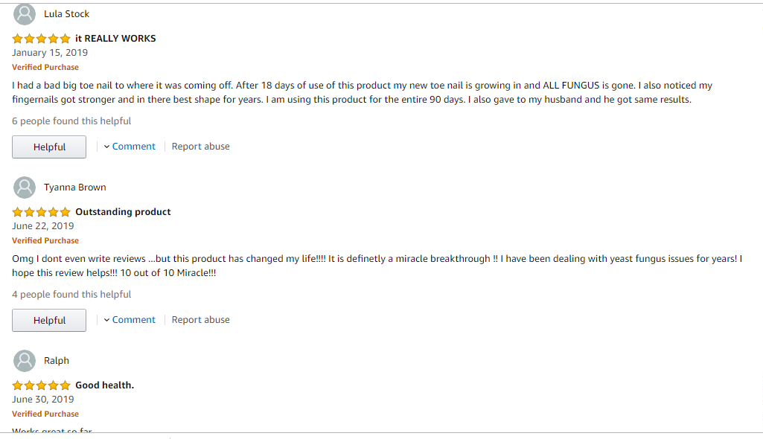Click Tyanna Brown's profile avatar icon
Image resolution: width=763 pixels, height=439 pixels.
25,188
